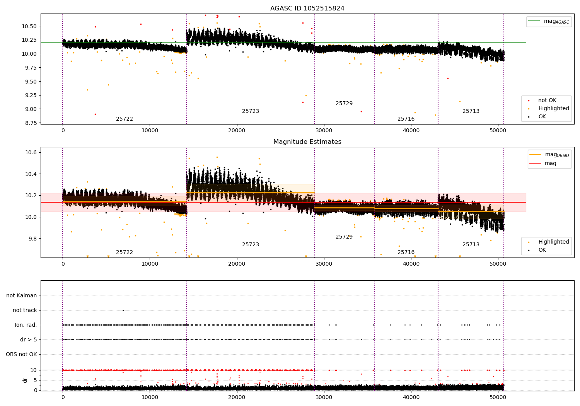Click the 'dr > 5' axis label
This screenshot has width=580, height=406.
pyautogui.click(x=29, y=340)
